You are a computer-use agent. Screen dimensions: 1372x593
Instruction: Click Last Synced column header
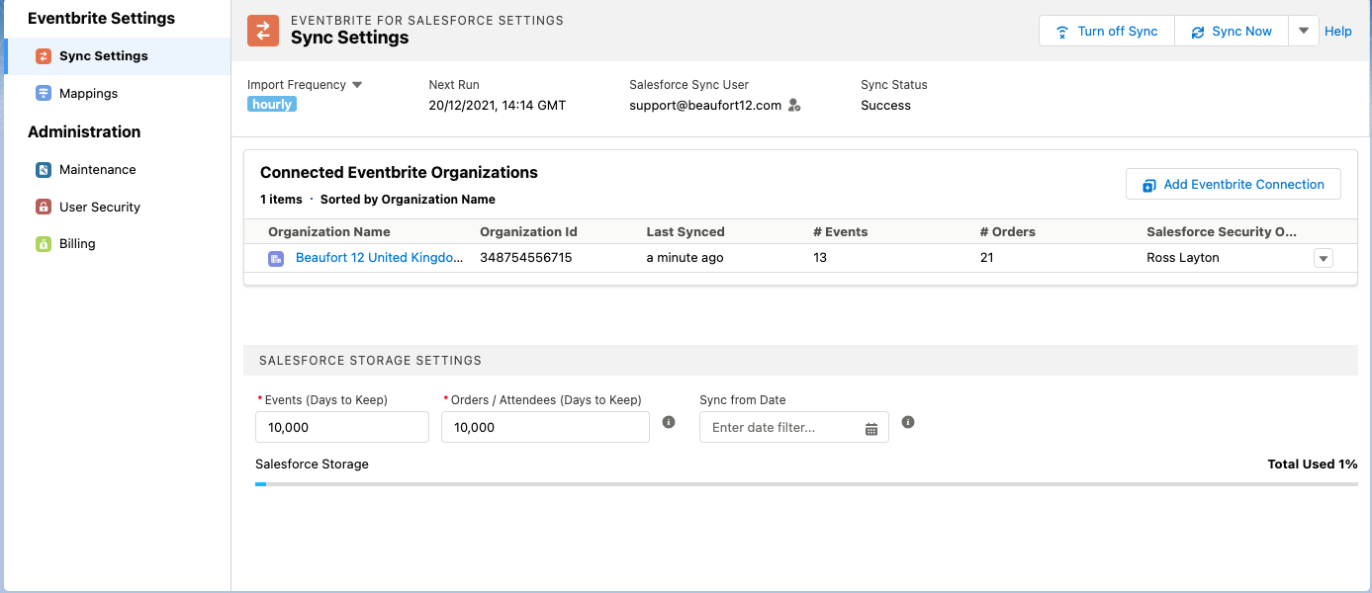[686, 232]
